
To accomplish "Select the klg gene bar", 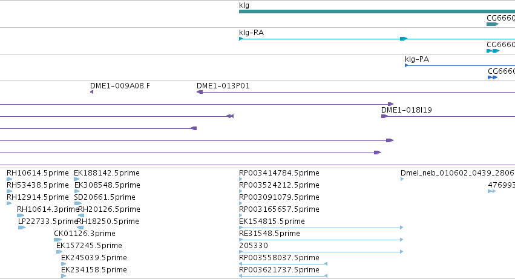I will point(377,11).
